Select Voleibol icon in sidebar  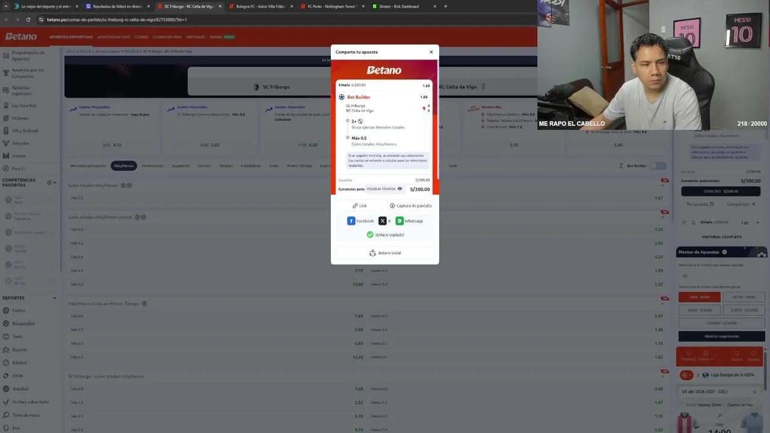point(6,389)
